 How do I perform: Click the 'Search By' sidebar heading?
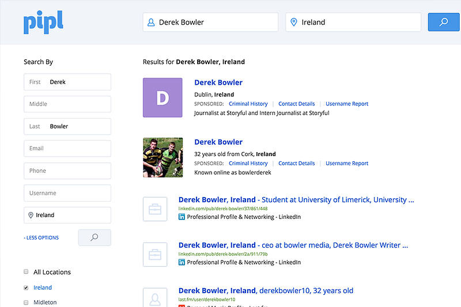coord(38,62)
